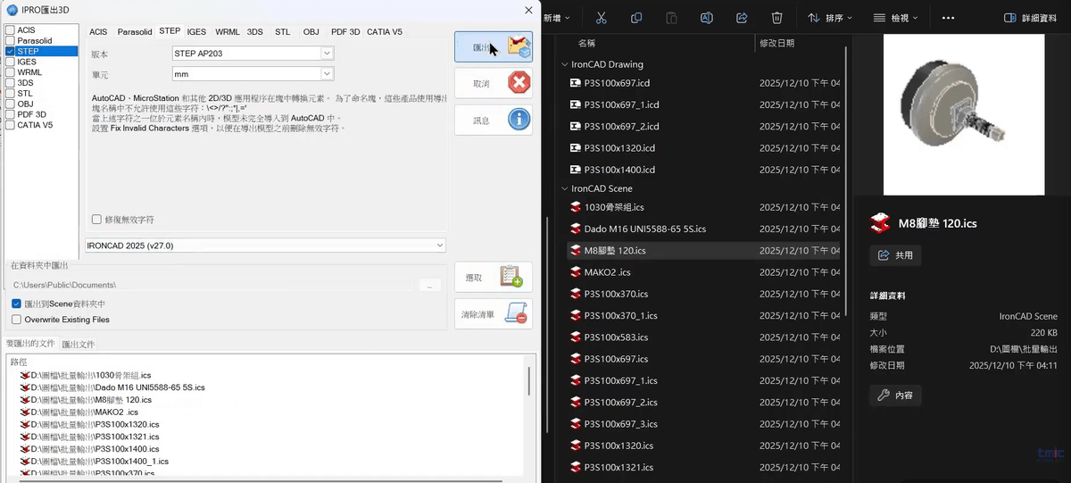Click the 名稱 column header in Explorer

pos(586,43)
